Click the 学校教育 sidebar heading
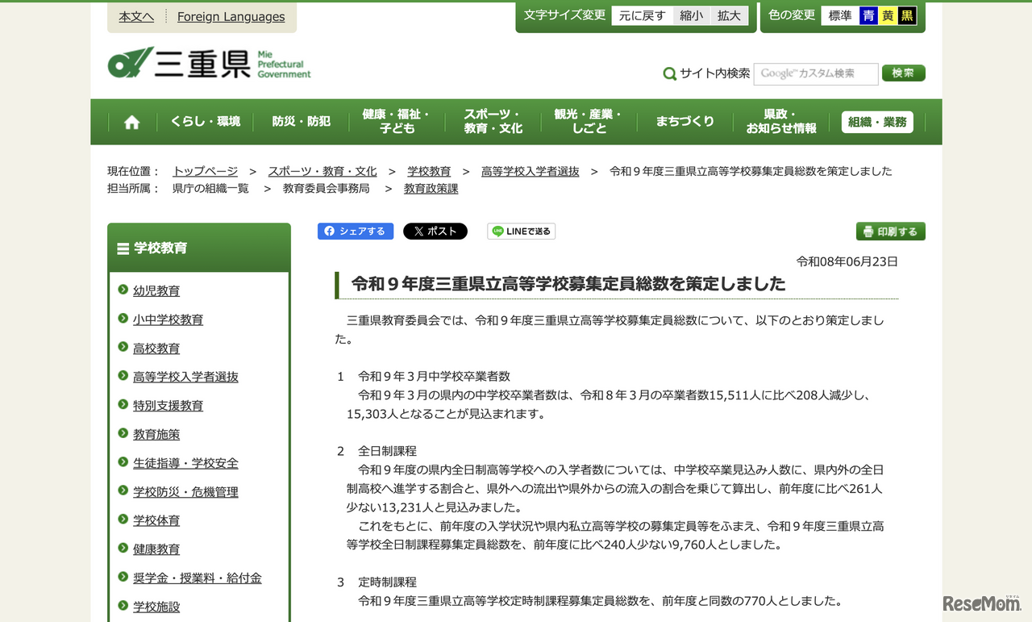The image size is (1032, 622). click(160, 248)
